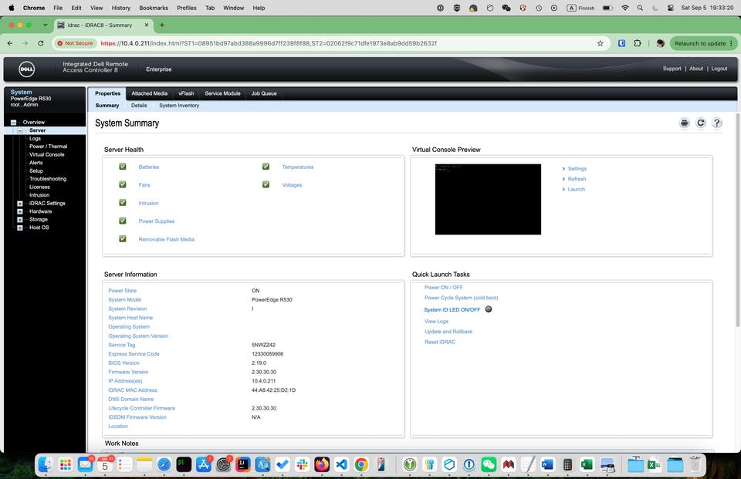Open Safari from the Dock
The height and width of the screenshot is (479, 741).
click(164, 465)
